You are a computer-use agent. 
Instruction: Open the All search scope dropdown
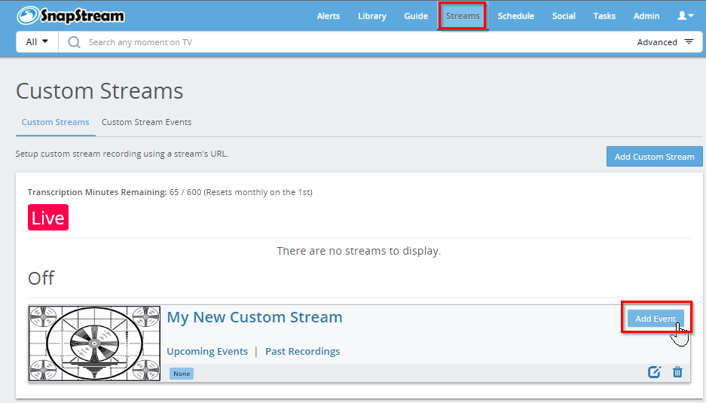37,42
